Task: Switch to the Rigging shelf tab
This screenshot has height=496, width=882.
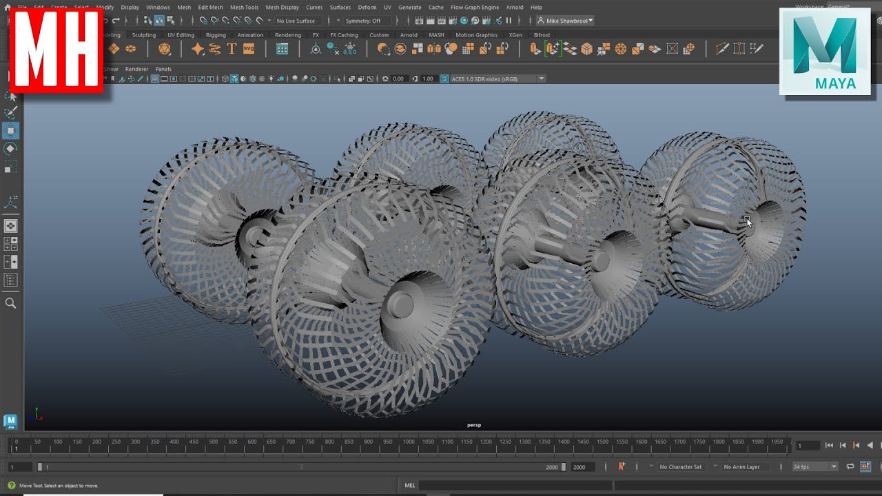Action: click(x=216, y=35)
